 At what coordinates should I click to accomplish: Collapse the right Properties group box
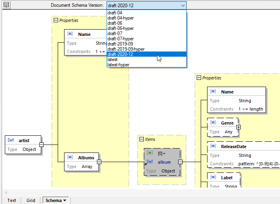199,78
